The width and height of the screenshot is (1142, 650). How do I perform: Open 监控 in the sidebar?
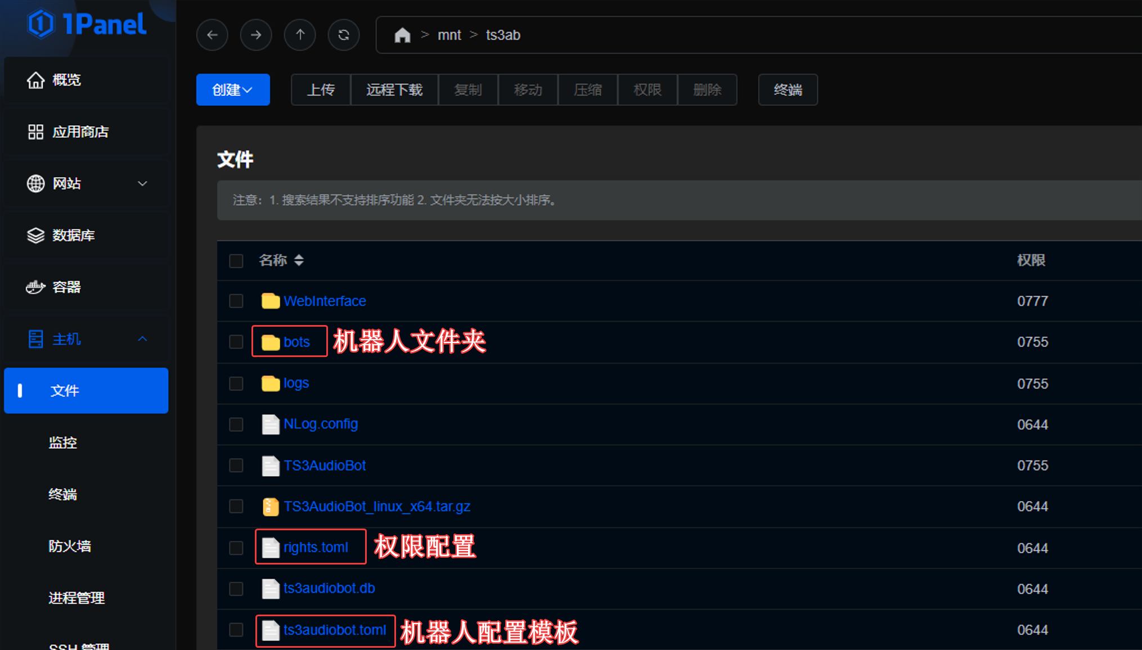pos(62,443)
